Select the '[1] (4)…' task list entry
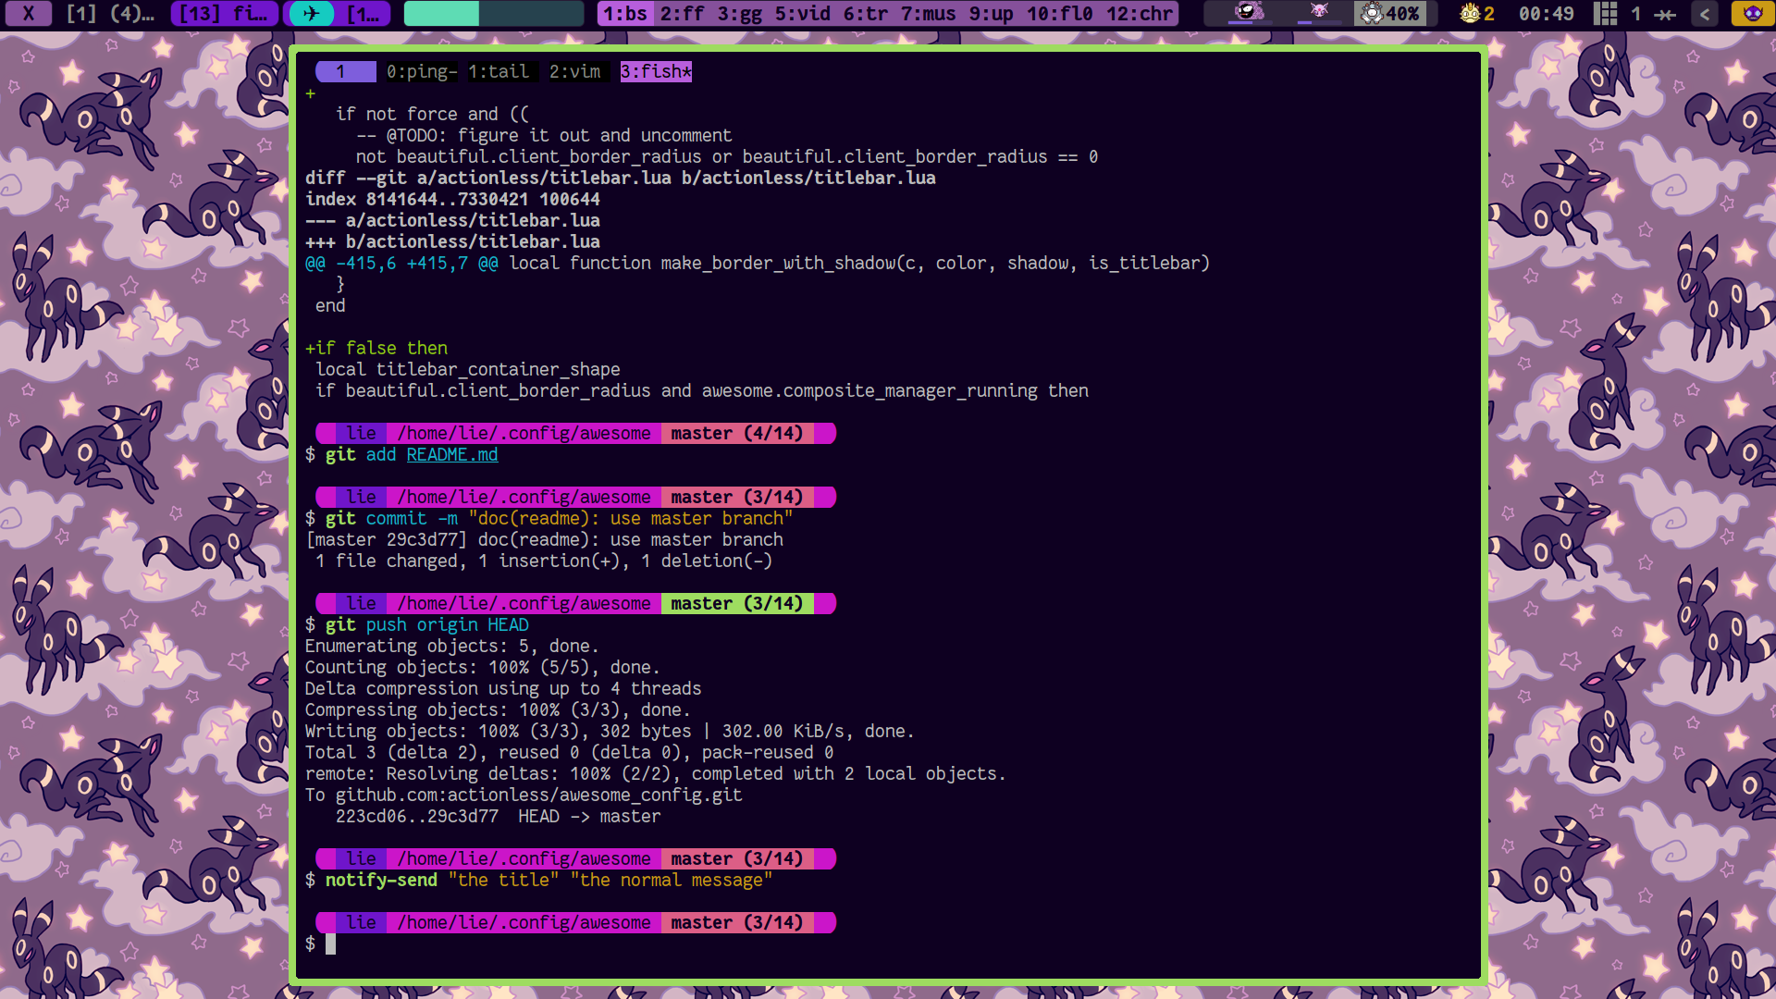Viewport: 1776px width, 999px height. click(110, 13)
